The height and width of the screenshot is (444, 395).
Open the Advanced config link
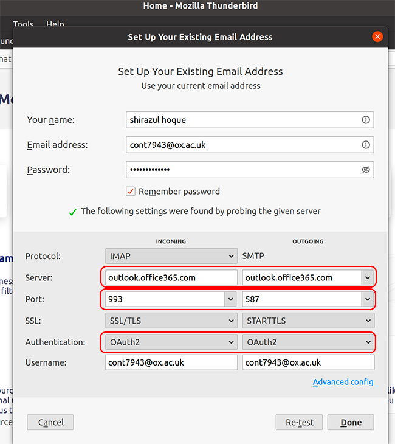343,382
